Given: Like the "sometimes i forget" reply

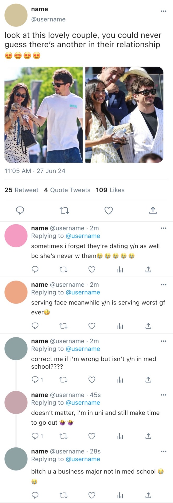Looking at the screenshot, I should pos(92,269).
